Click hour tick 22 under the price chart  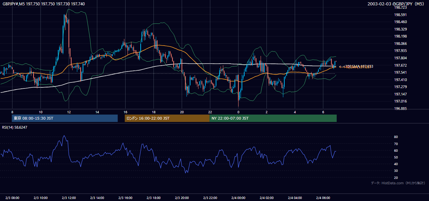click(210, 112)
